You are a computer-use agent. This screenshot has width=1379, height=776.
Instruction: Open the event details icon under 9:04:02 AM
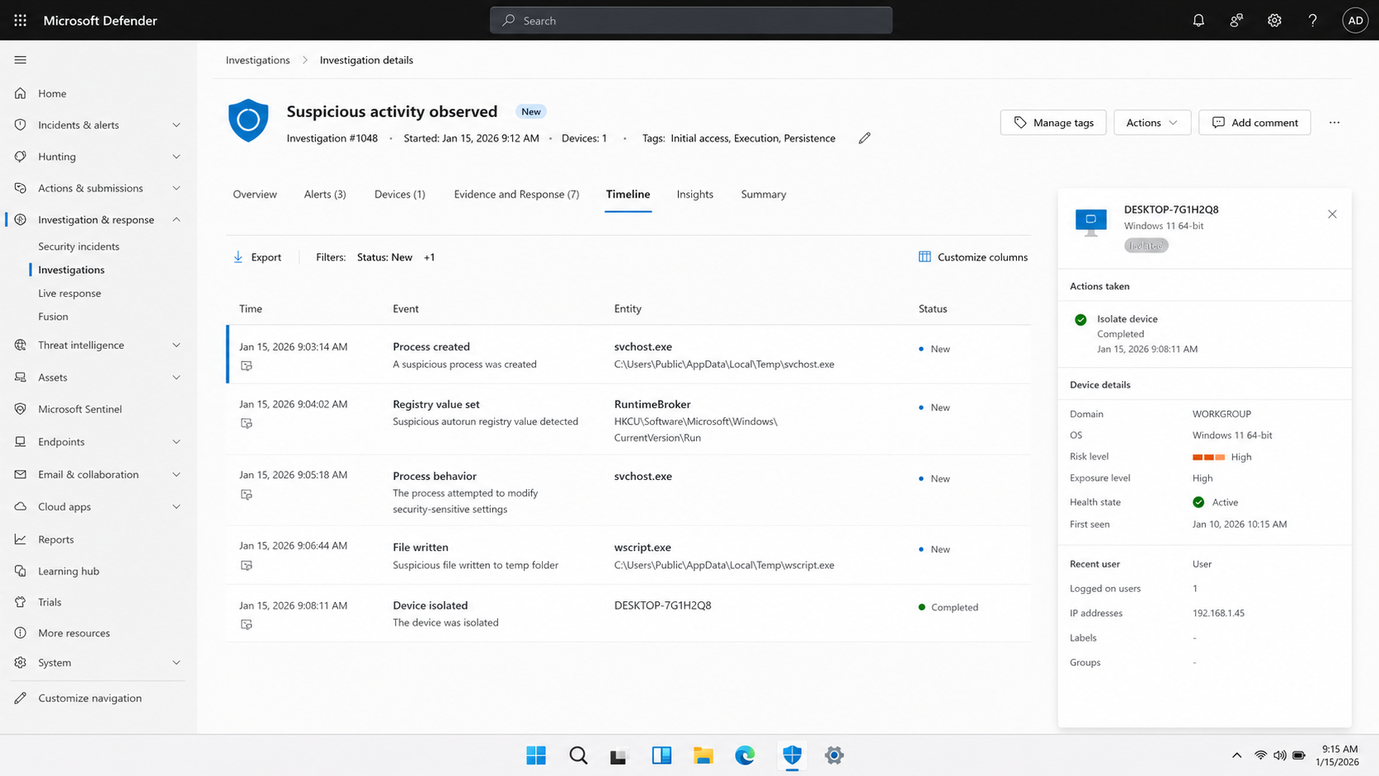tap(247, 423)
